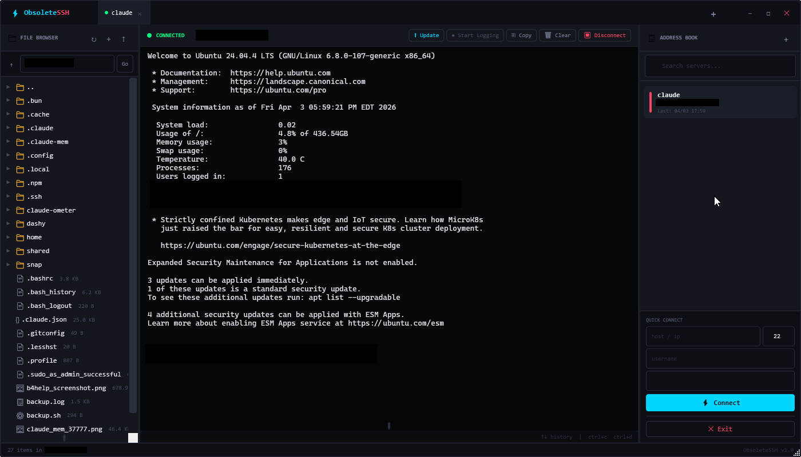
Task: Select the claude server in Address Book
Action: (x=720, y=102)
